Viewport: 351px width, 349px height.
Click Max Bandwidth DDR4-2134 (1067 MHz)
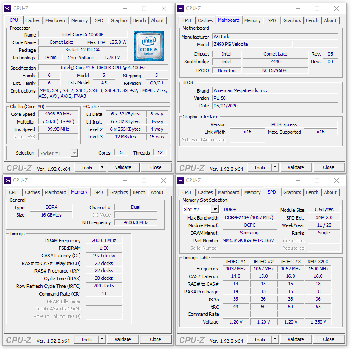[x=249, y=217]
